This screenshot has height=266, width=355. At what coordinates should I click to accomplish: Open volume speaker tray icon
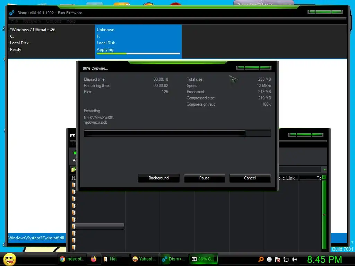tap(294, 259)
